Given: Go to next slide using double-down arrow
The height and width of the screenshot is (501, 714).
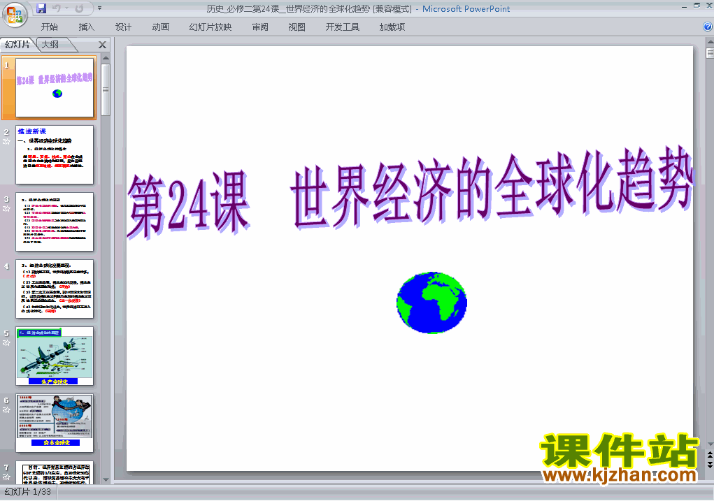Looking at the screenshot, I should pyautogui.click(x=710, y=465).
